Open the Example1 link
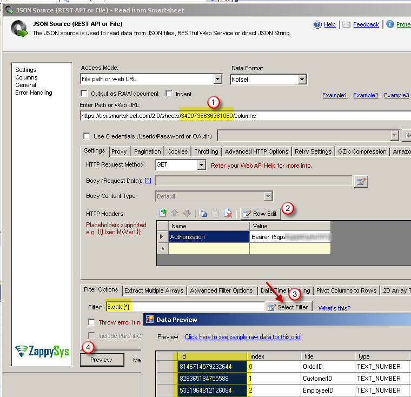The image size is (411, 397). (x=335, y=95)
